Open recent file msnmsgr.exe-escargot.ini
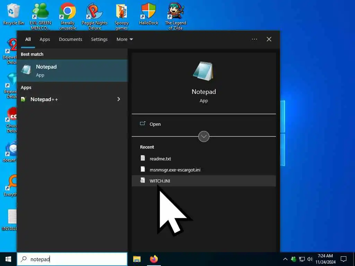 pyautogui.click(x=204, y=170)
